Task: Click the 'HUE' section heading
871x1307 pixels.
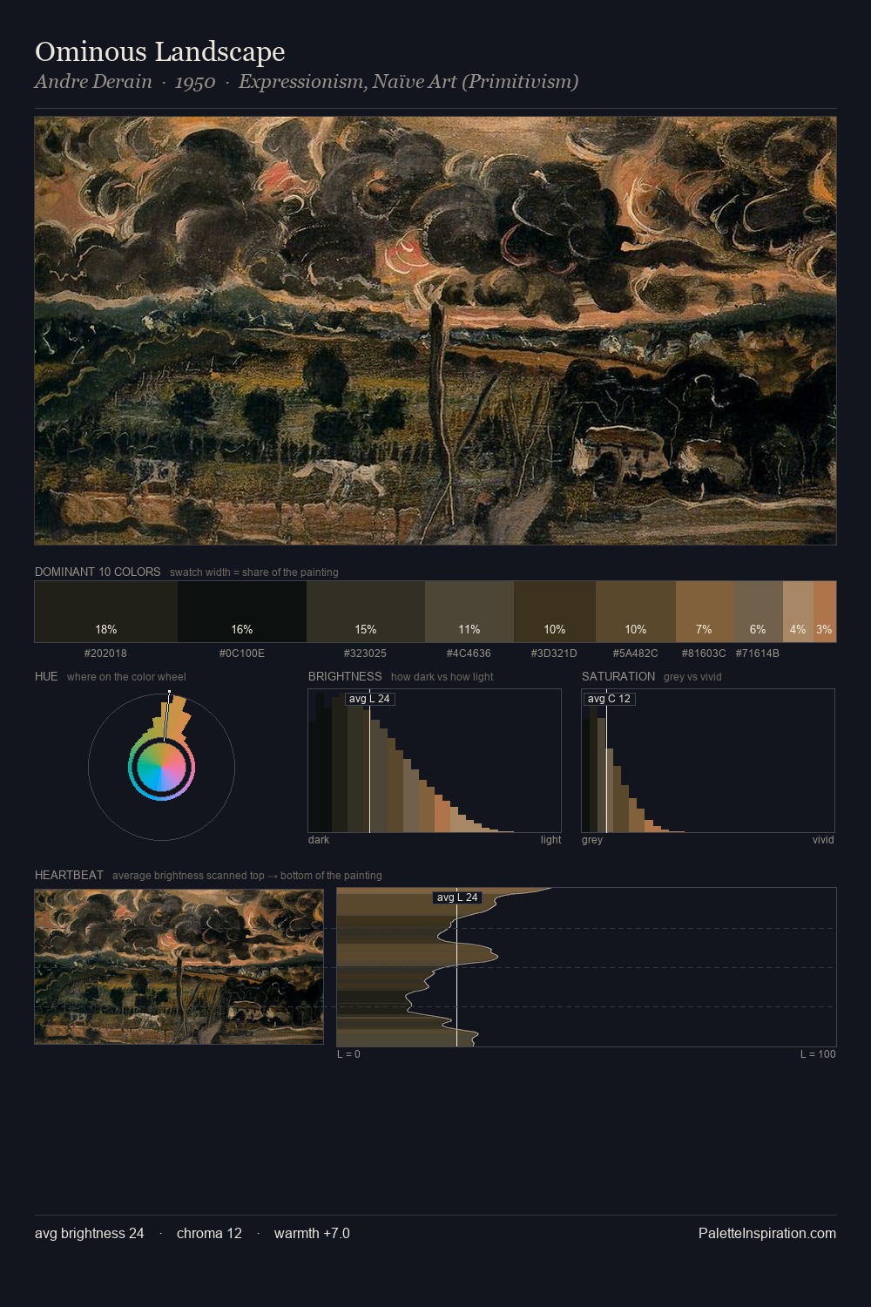Action: click(46, 676)
